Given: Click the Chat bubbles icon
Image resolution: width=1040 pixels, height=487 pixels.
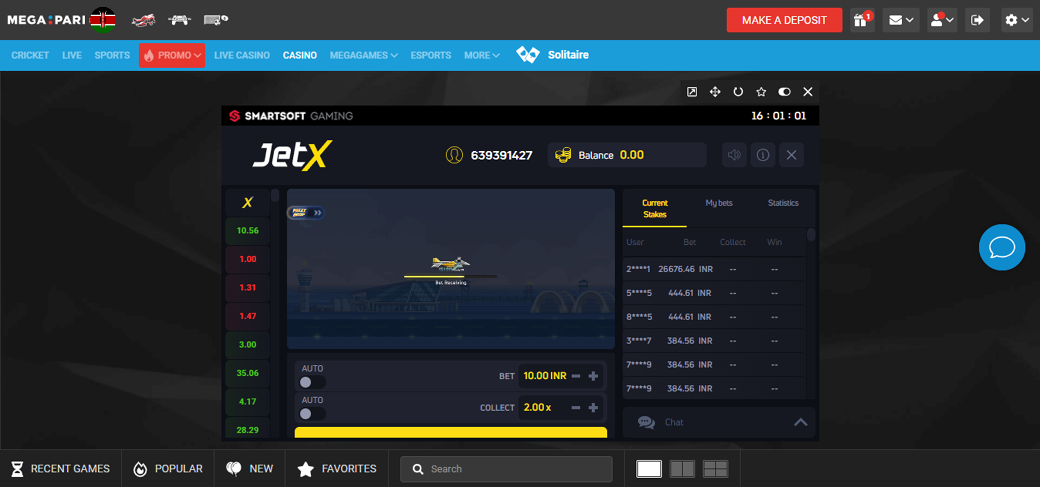Looking at the screenshot, I should click(646, 422).
